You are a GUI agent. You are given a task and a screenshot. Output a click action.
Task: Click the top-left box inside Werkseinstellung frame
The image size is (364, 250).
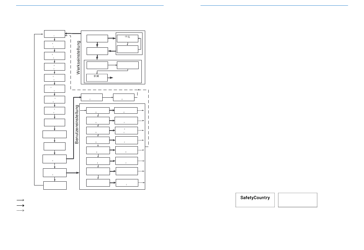pyautogui.click(x=97, y=39)
